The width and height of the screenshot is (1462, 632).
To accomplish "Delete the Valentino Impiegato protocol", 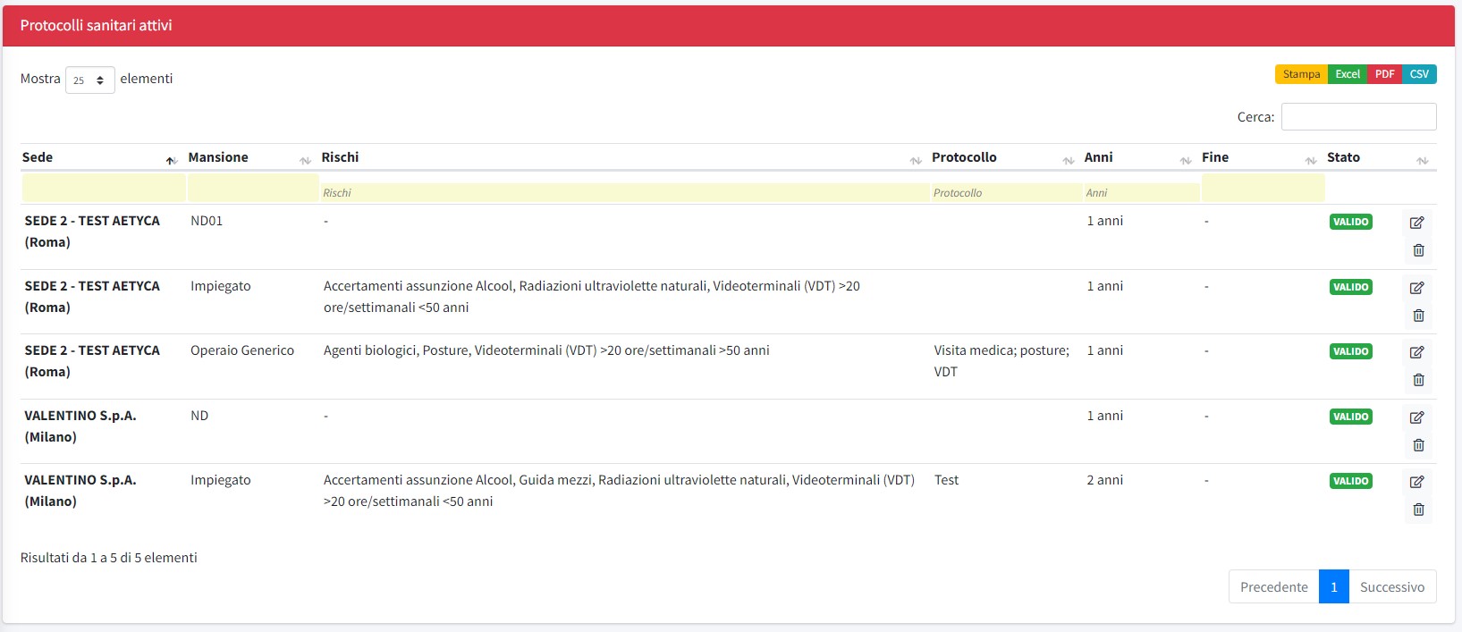I will tap(1418, 510).
